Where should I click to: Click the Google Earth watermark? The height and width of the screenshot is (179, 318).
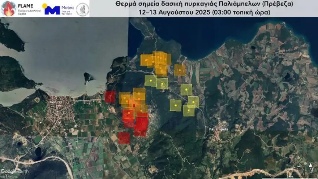[x=14, y=171]
